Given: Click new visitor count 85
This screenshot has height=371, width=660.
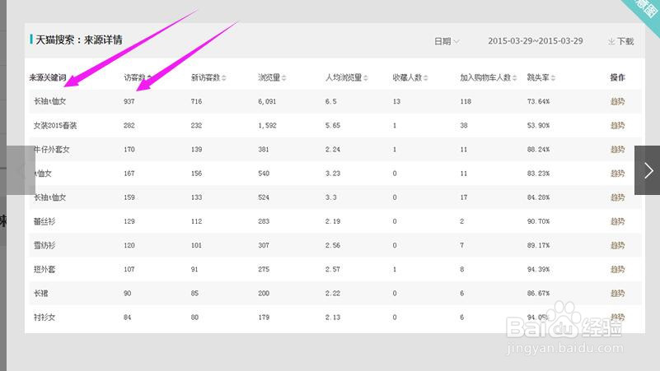Looking at the screenshot, I should pyautogui.click(x=194, y=294).
